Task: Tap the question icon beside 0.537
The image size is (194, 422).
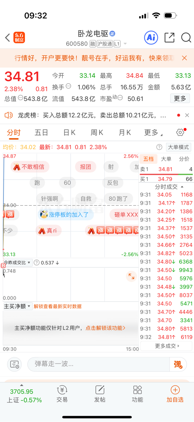Action: pos(37,263)
